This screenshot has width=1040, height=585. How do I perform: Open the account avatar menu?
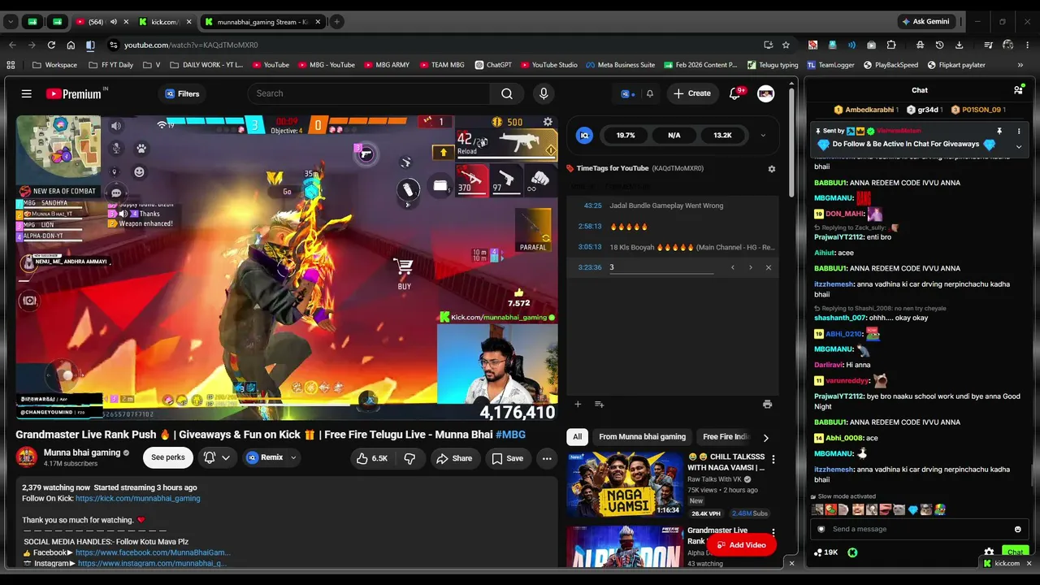click(765, 93)
